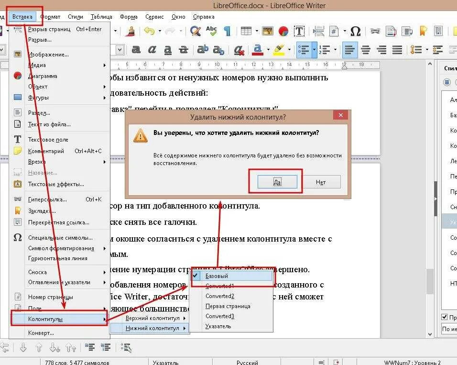Image resolution: width=457 pixels, height=365 pixels.
Task: Apply underline formatting
Action: [168, 50]
